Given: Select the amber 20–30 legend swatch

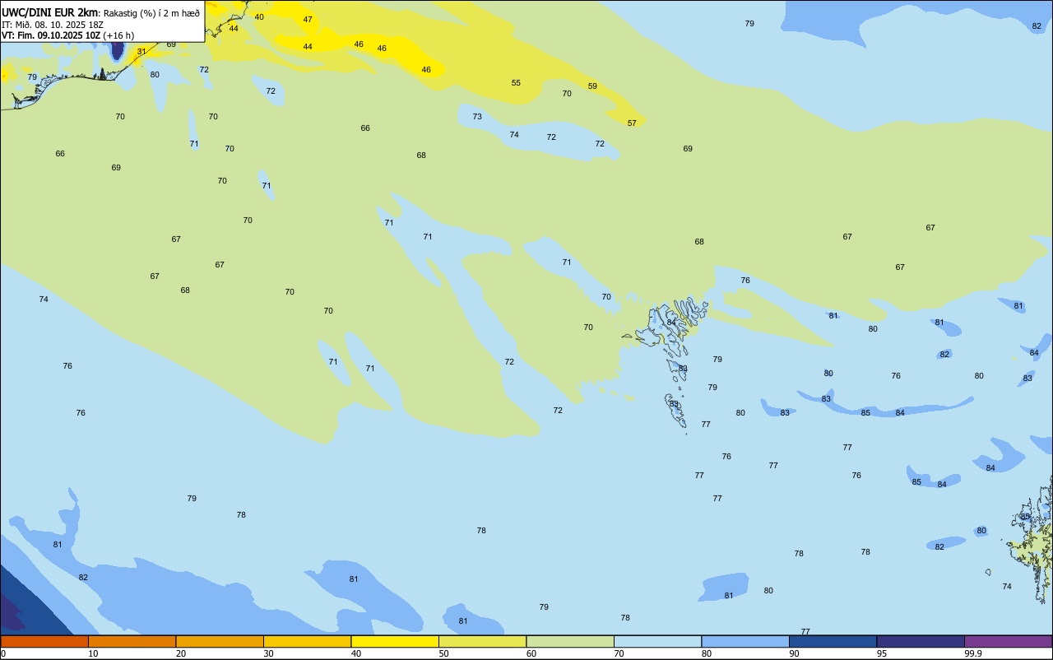Looking at the screenshot, I should tap(220, 641).
